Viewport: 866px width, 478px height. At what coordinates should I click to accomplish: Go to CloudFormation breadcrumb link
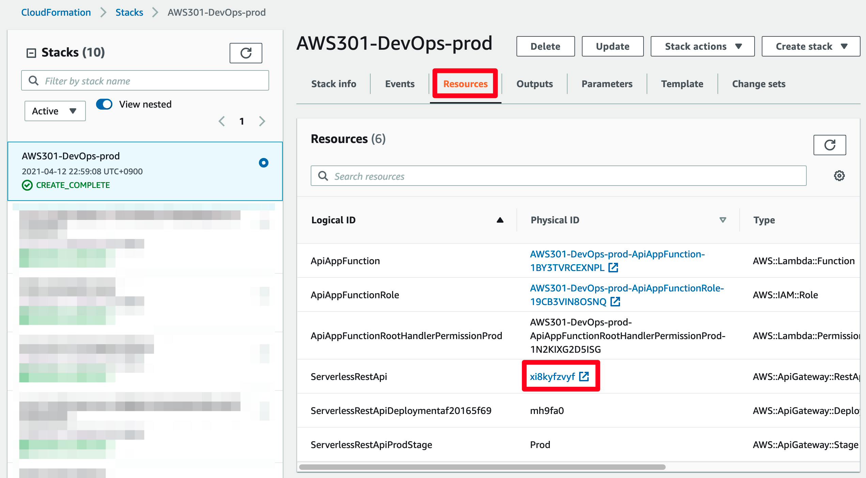pos(56,12)
